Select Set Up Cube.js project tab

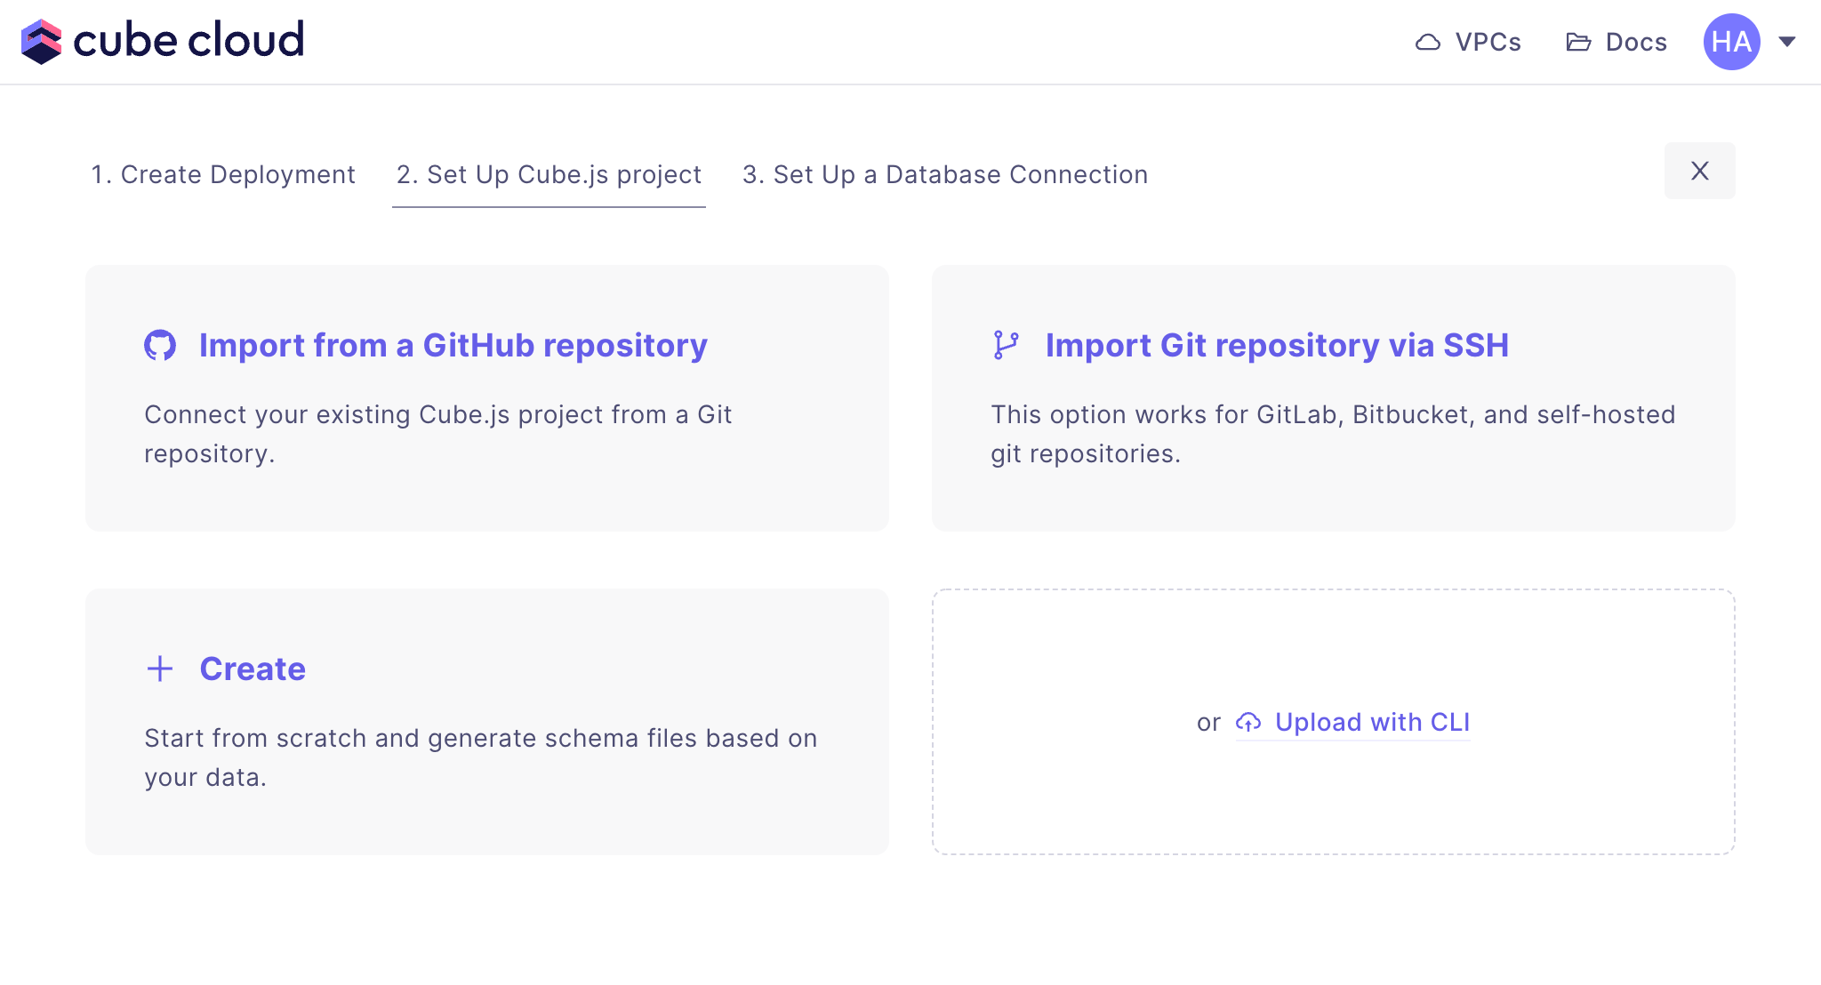click(549, 174)
